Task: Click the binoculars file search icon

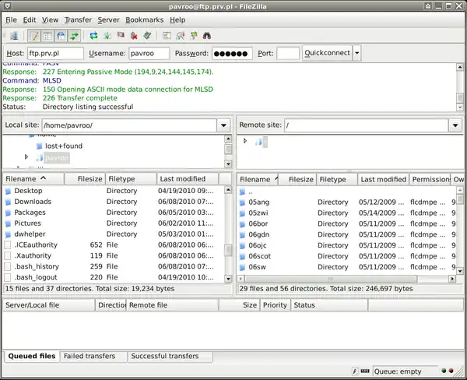Action: (x=206, y=36)
